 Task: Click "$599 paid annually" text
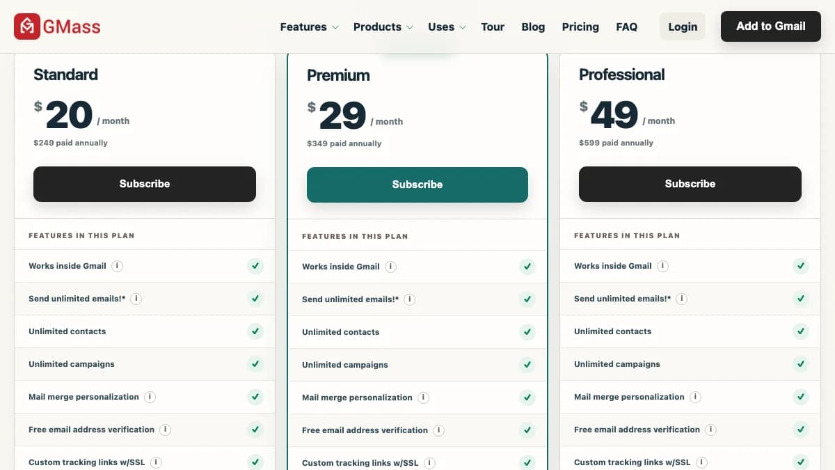(x=616, y=143)
